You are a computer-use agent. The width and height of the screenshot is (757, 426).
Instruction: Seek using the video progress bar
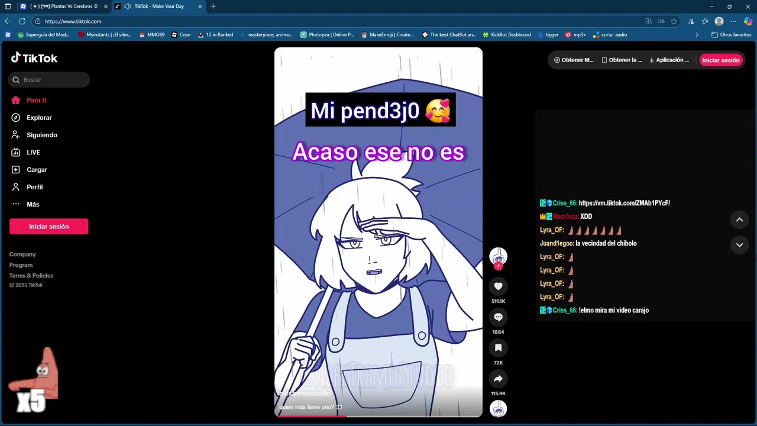pos(378,415)
